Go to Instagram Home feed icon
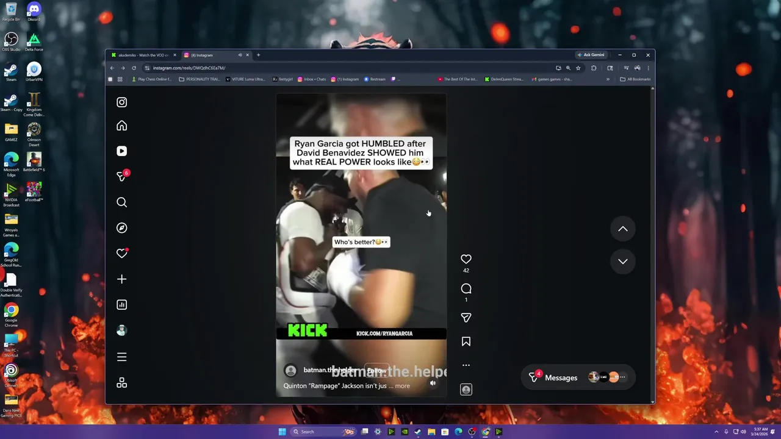 tap(121, 126)
